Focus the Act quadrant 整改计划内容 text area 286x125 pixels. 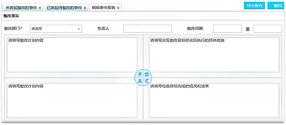(72, 101)
